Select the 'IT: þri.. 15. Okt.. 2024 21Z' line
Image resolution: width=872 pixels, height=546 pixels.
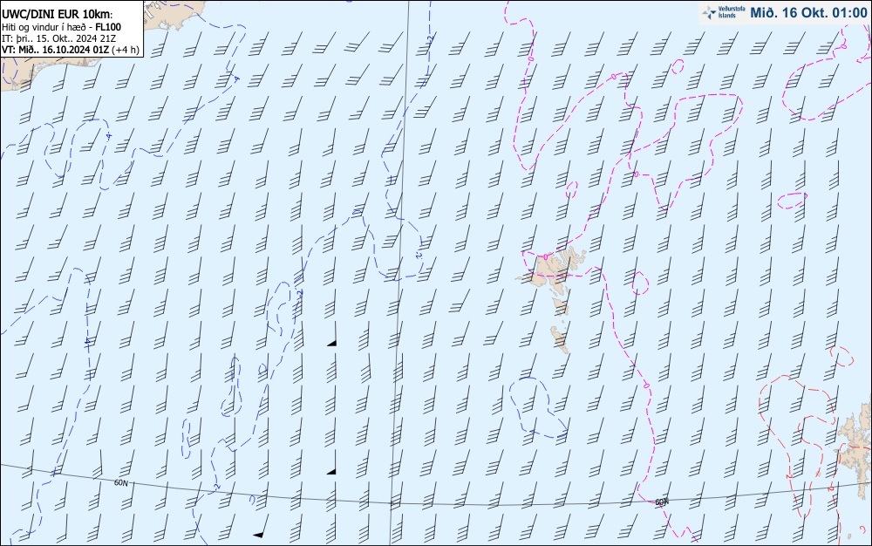tap(59, 38)
